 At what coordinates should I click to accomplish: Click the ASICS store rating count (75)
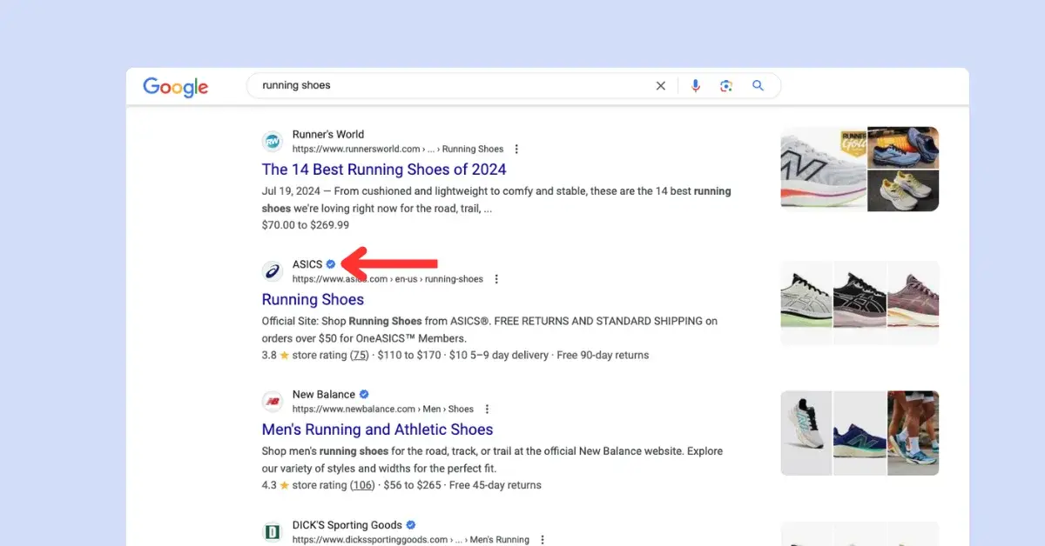pos(359,356)
